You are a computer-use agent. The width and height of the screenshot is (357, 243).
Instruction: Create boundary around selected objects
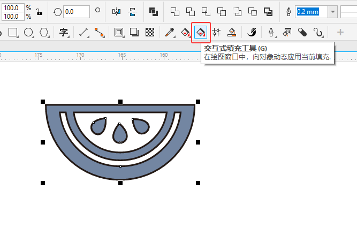click(x=268, y=11)
